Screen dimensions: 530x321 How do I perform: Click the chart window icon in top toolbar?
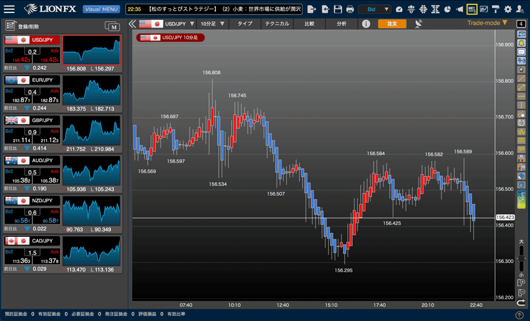tap(484, 9)
